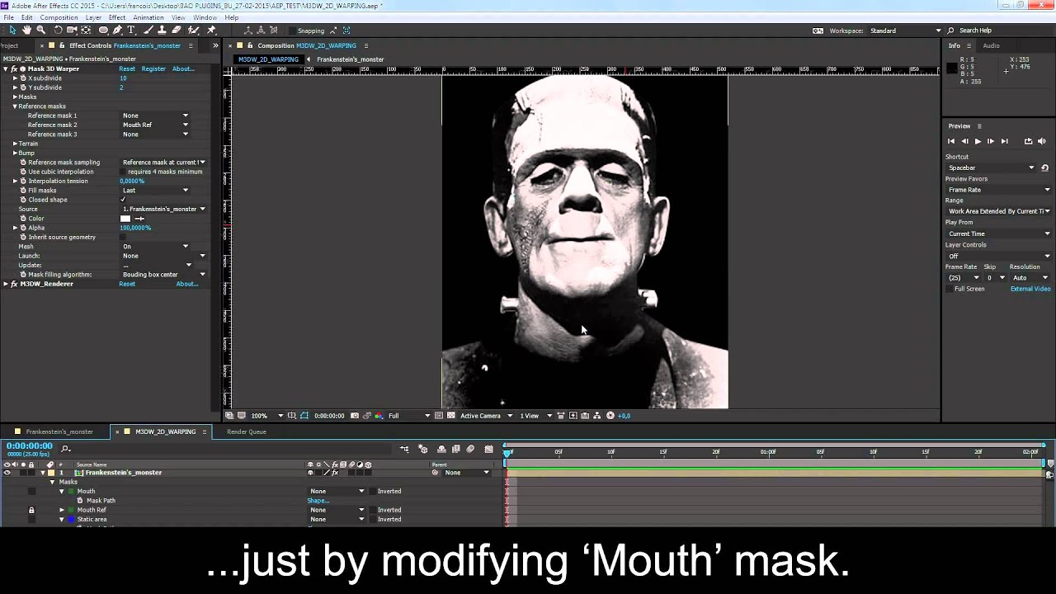Screen dimensions: 1056x594
Task: Open the Effect menu
Action: [x=117, y=17]
